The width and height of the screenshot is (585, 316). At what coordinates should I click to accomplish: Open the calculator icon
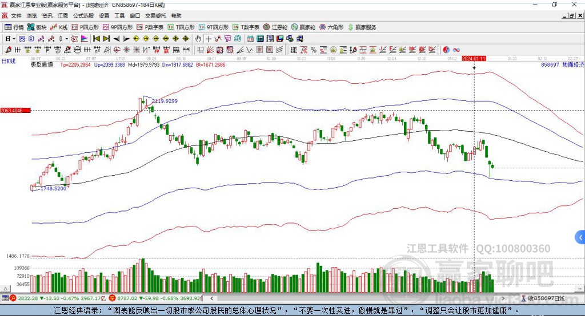pos(261,39)
